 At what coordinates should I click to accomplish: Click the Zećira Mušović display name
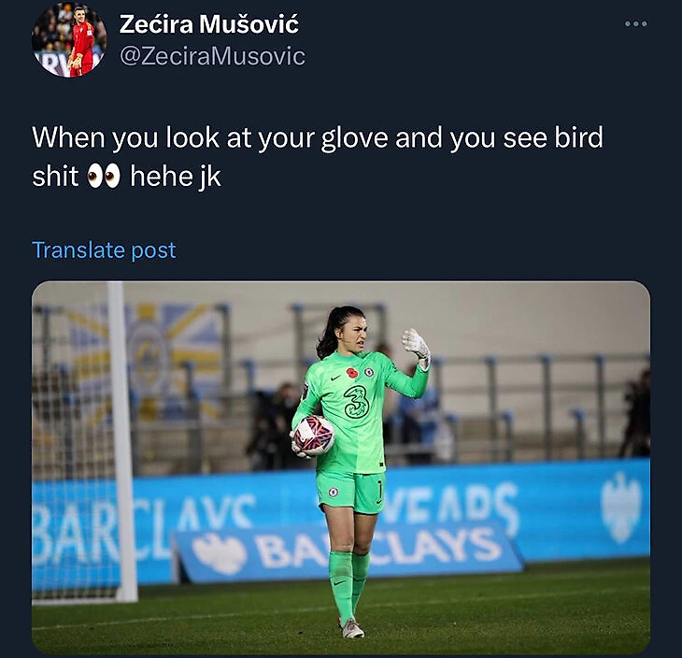[208, 24]
